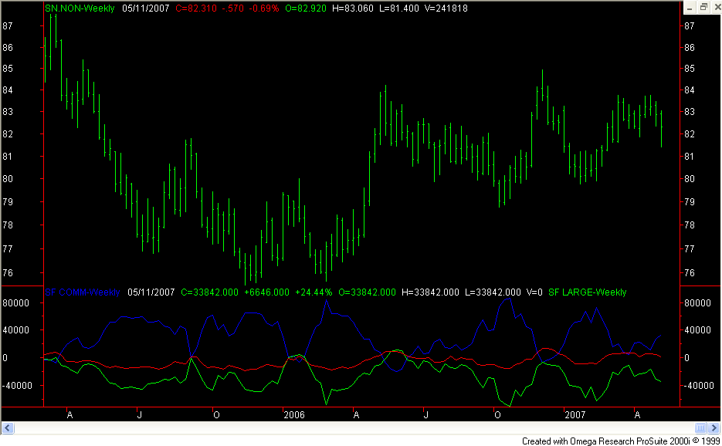Image resolution: width=722 pixels, height=446 pixels.
Task: Select the SN.NON-Weekly symbol label
Action: pos(80,8)
